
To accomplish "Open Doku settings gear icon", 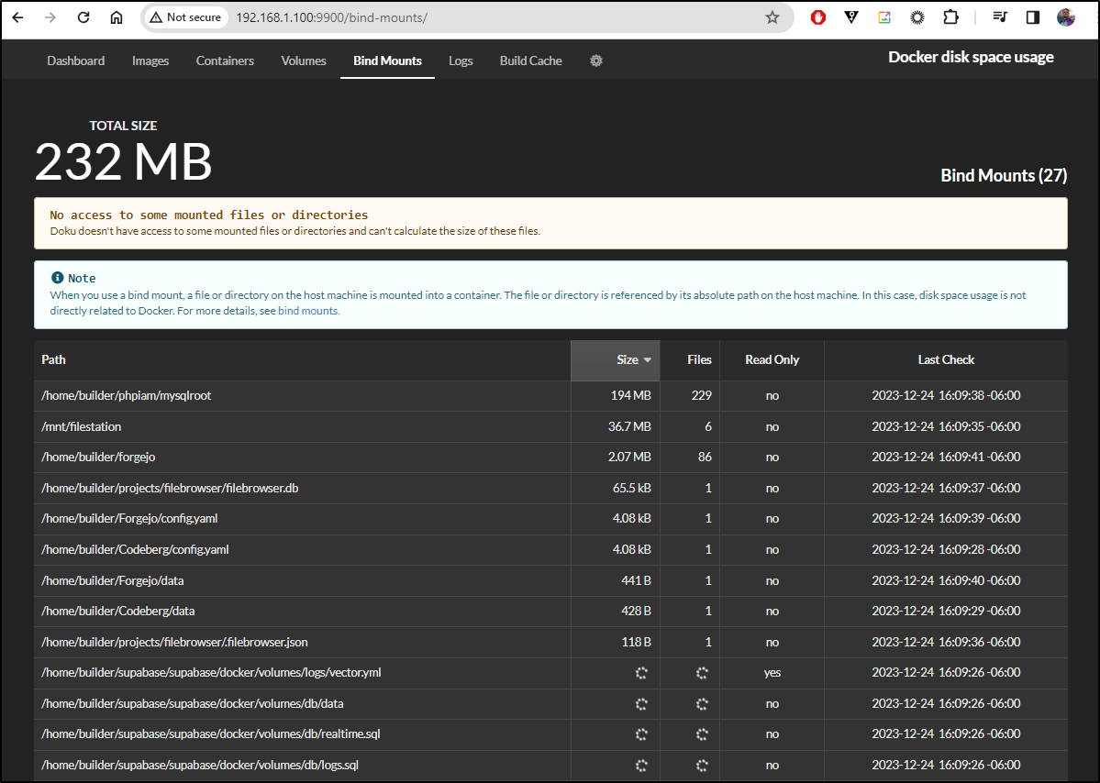I will click(596, 61).
